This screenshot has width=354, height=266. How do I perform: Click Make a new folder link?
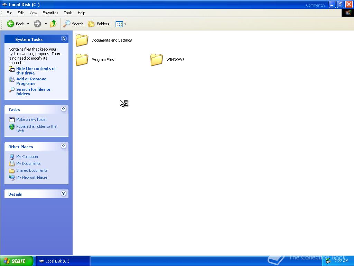click(x=31, y=119)
